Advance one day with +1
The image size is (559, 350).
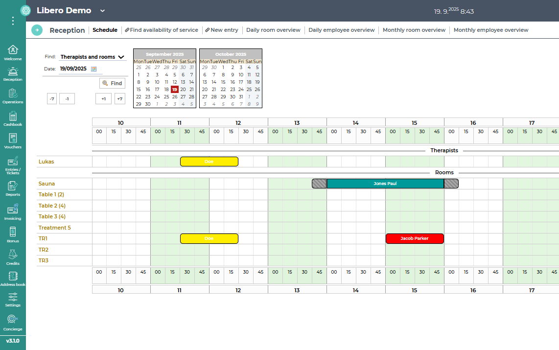point(103,99)
